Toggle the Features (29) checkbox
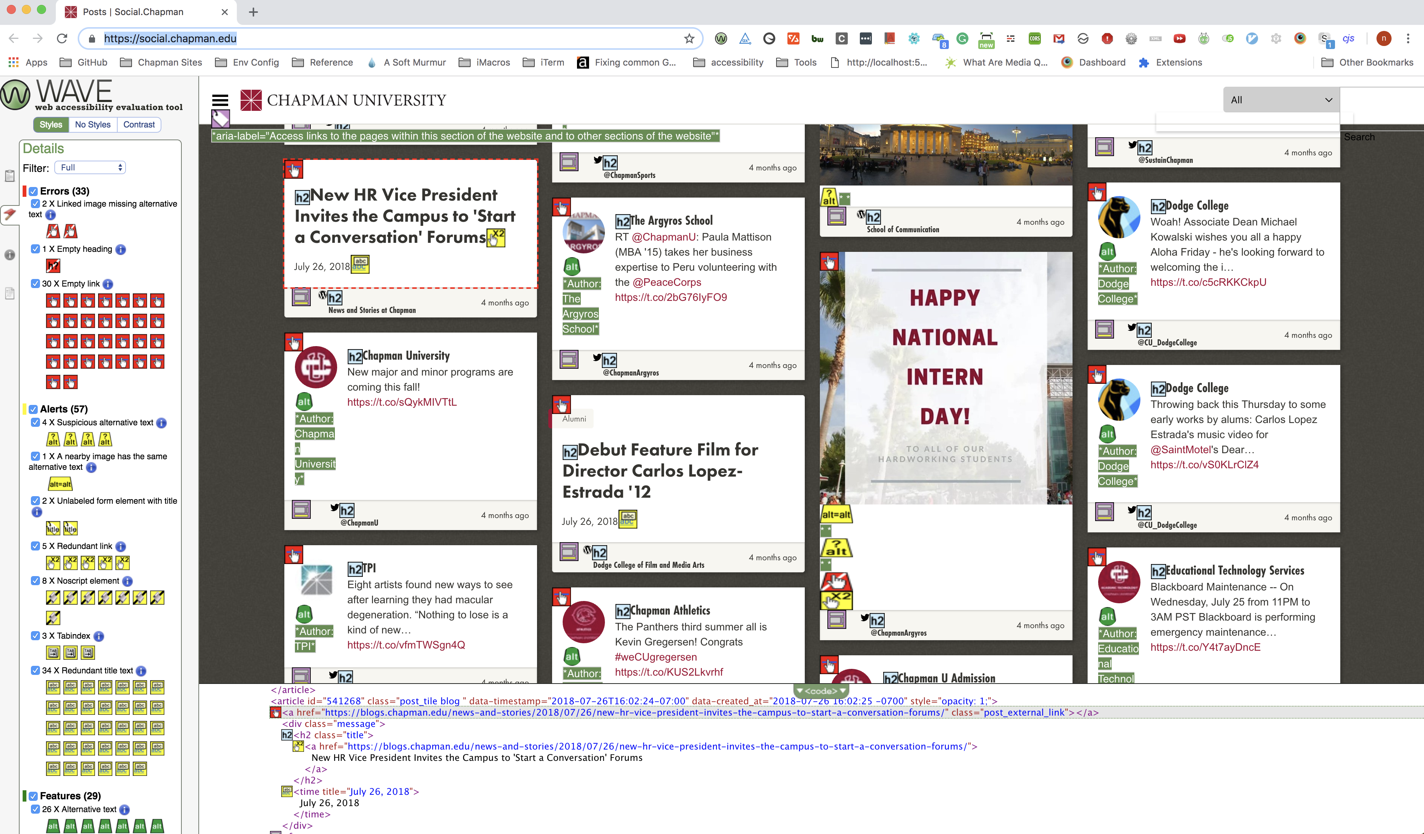1424x834 pixels. 33,796
